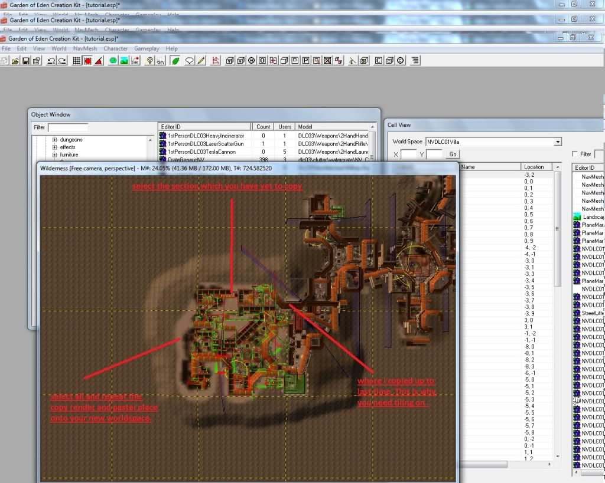Click the circled C toolbar icon
This screenshot has height=483, width=605.
pyautogui.click(x=401, y=61)
